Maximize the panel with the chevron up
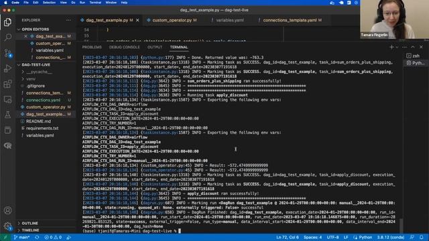 pyautogui.click(x=413, y=48)
